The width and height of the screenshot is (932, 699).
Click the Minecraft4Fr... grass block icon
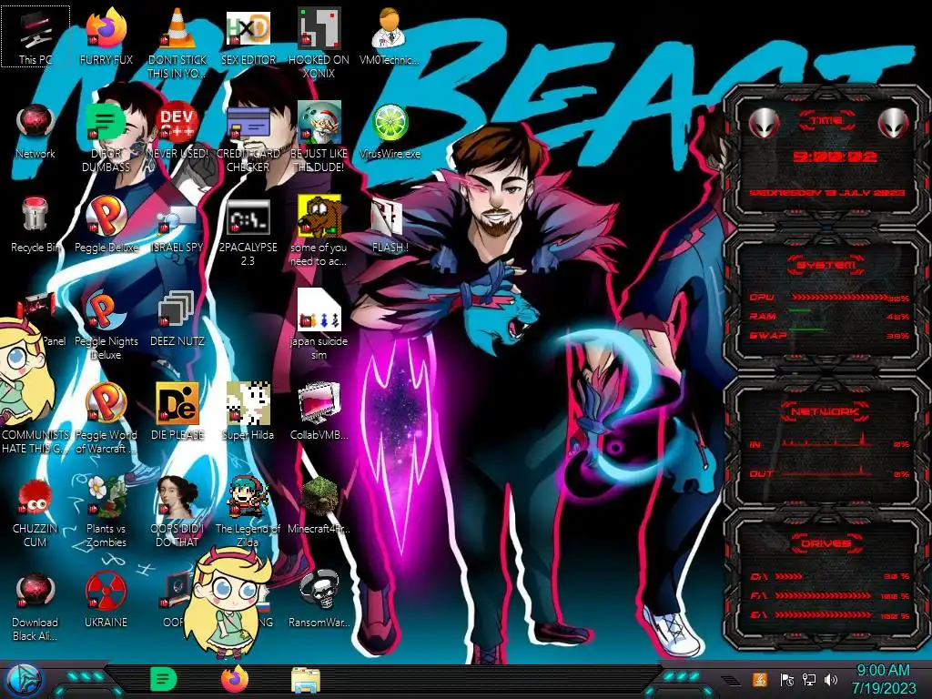point(319,505)
